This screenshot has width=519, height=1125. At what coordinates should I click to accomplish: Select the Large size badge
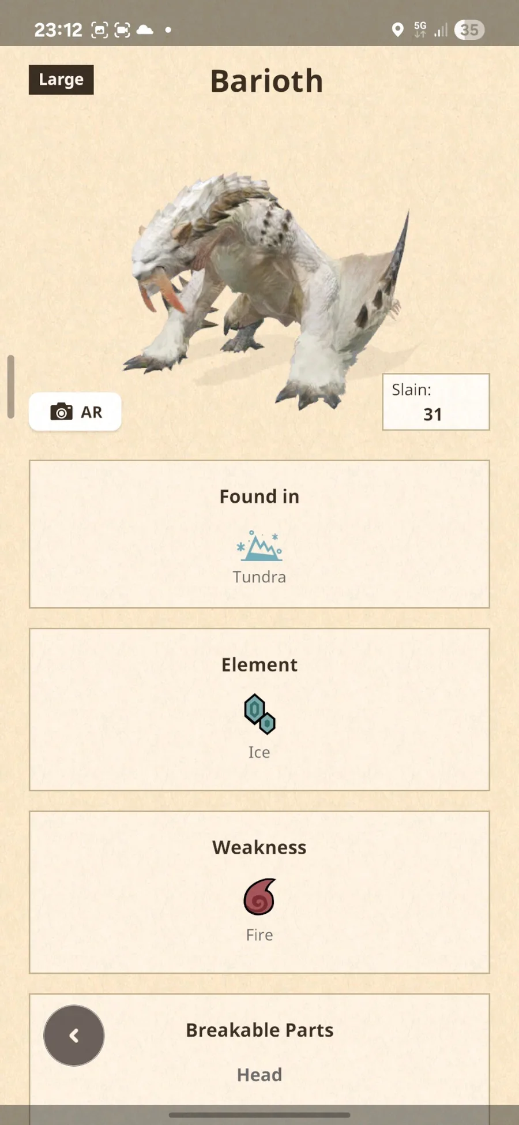61,80
